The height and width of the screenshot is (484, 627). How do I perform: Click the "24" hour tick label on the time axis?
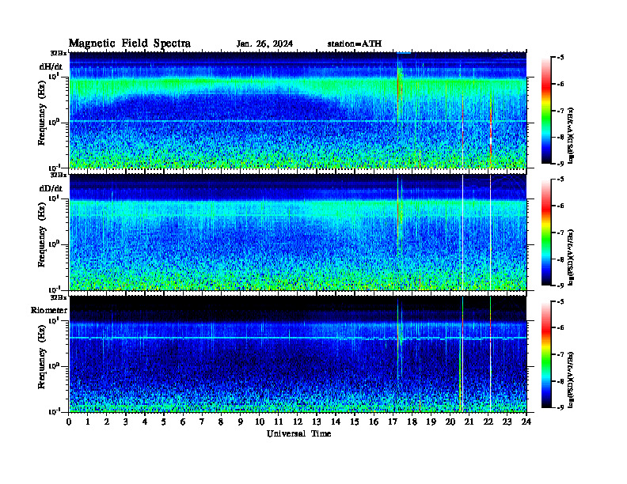pos(526,422)
